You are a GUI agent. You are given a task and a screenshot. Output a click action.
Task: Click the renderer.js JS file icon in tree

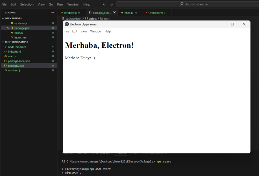[5, 70]
